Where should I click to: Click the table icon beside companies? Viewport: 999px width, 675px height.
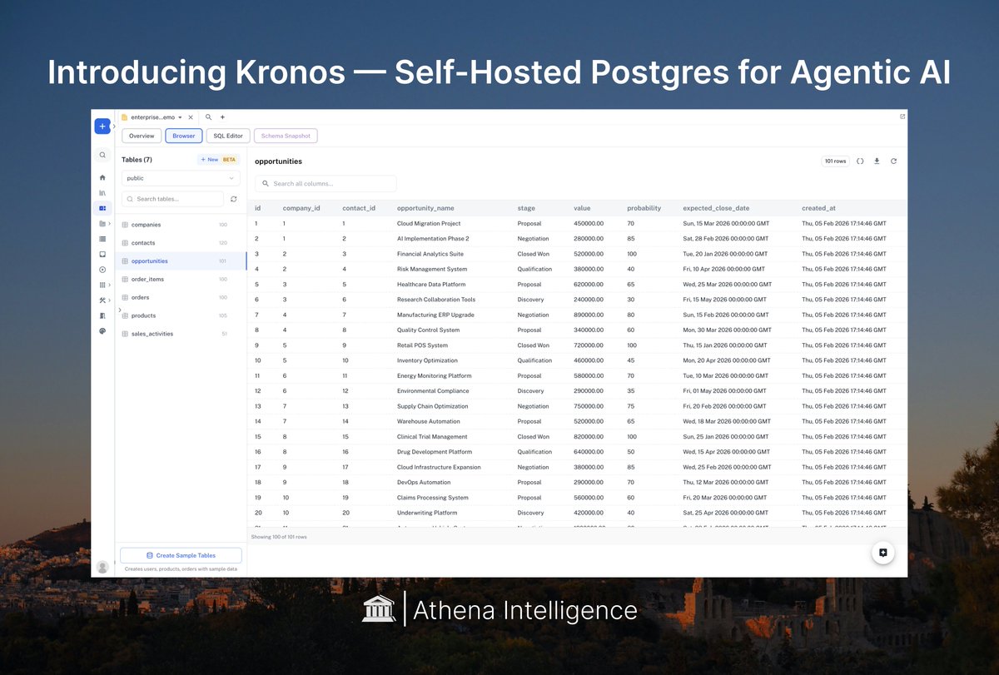coord(125,225)
